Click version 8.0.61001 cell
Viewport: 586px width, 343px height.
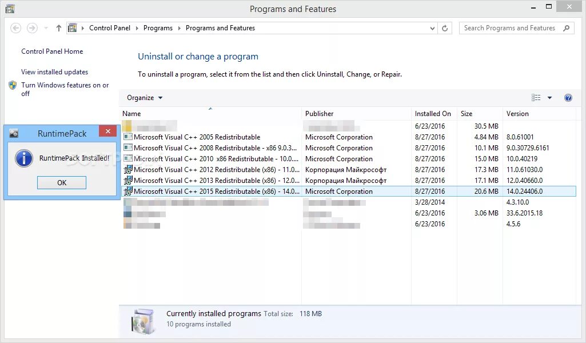tap(520, 137)
